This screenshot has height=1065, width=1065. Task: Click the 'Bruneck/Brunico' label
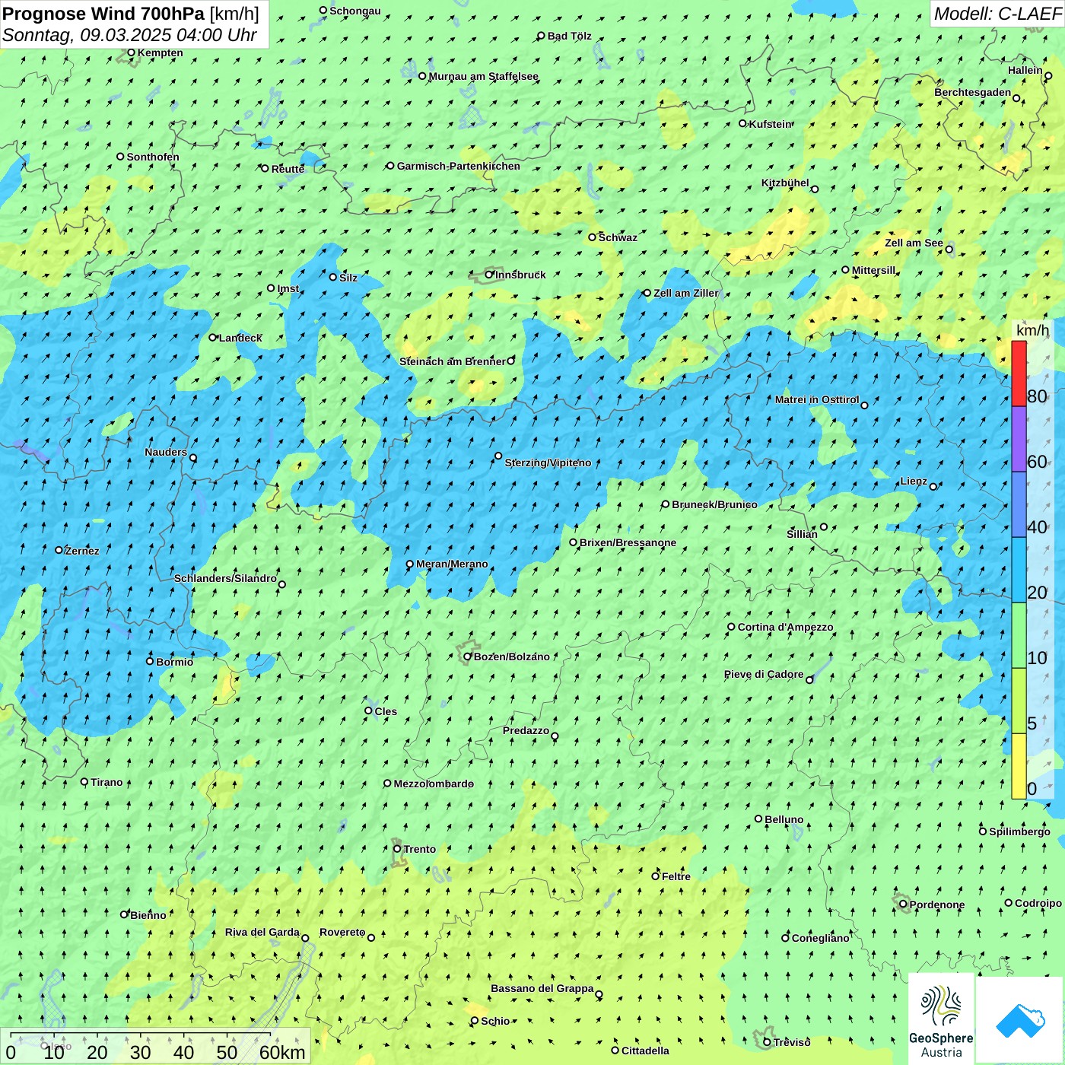pos(714,504)
